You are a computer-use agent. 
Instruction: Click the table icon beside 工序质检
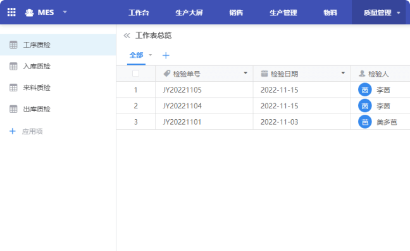click(x=13, y=45)
